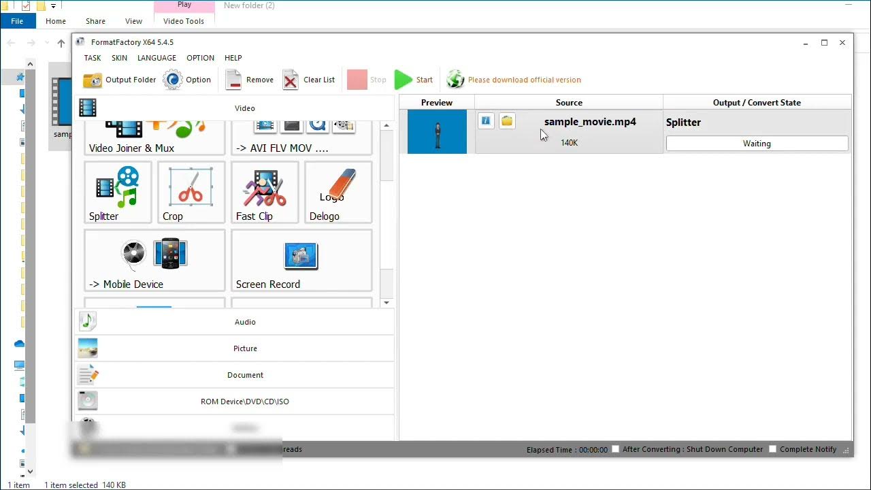Viewport: 871px width, 490px height.
Task: Click the tool list scroll up arrow
Action: [387, 126]
